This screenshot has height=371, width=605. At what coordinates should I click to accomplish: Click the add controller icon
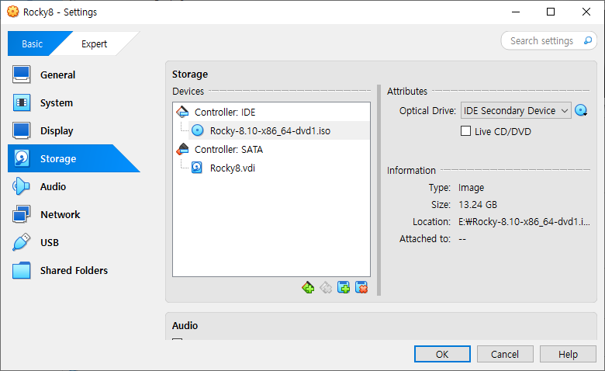point(308,288)
